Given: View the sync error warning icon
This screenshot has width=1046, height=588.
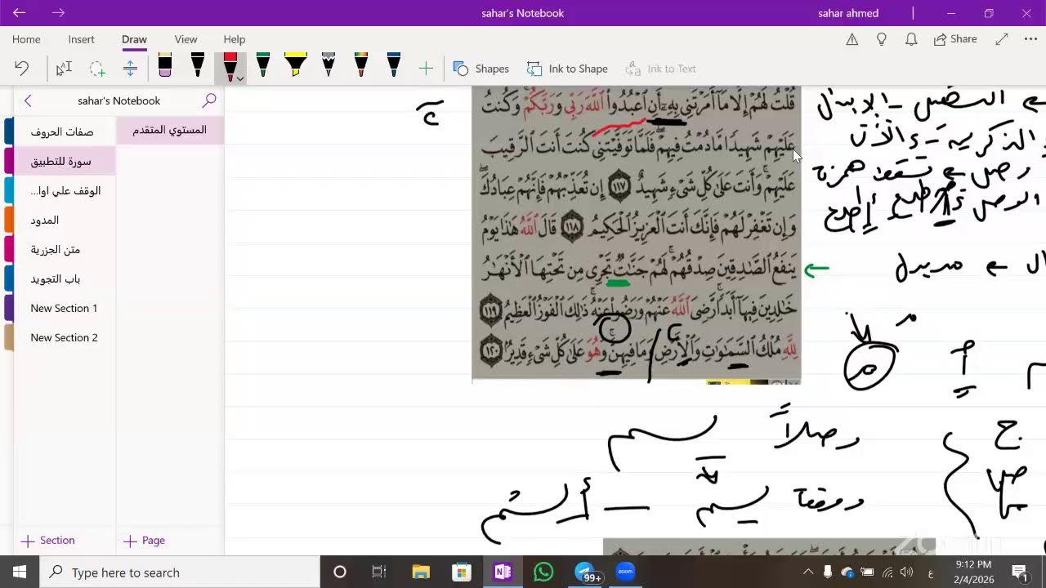Looking at the screenshot, I should pyautogui.click(x=852, y=39).
